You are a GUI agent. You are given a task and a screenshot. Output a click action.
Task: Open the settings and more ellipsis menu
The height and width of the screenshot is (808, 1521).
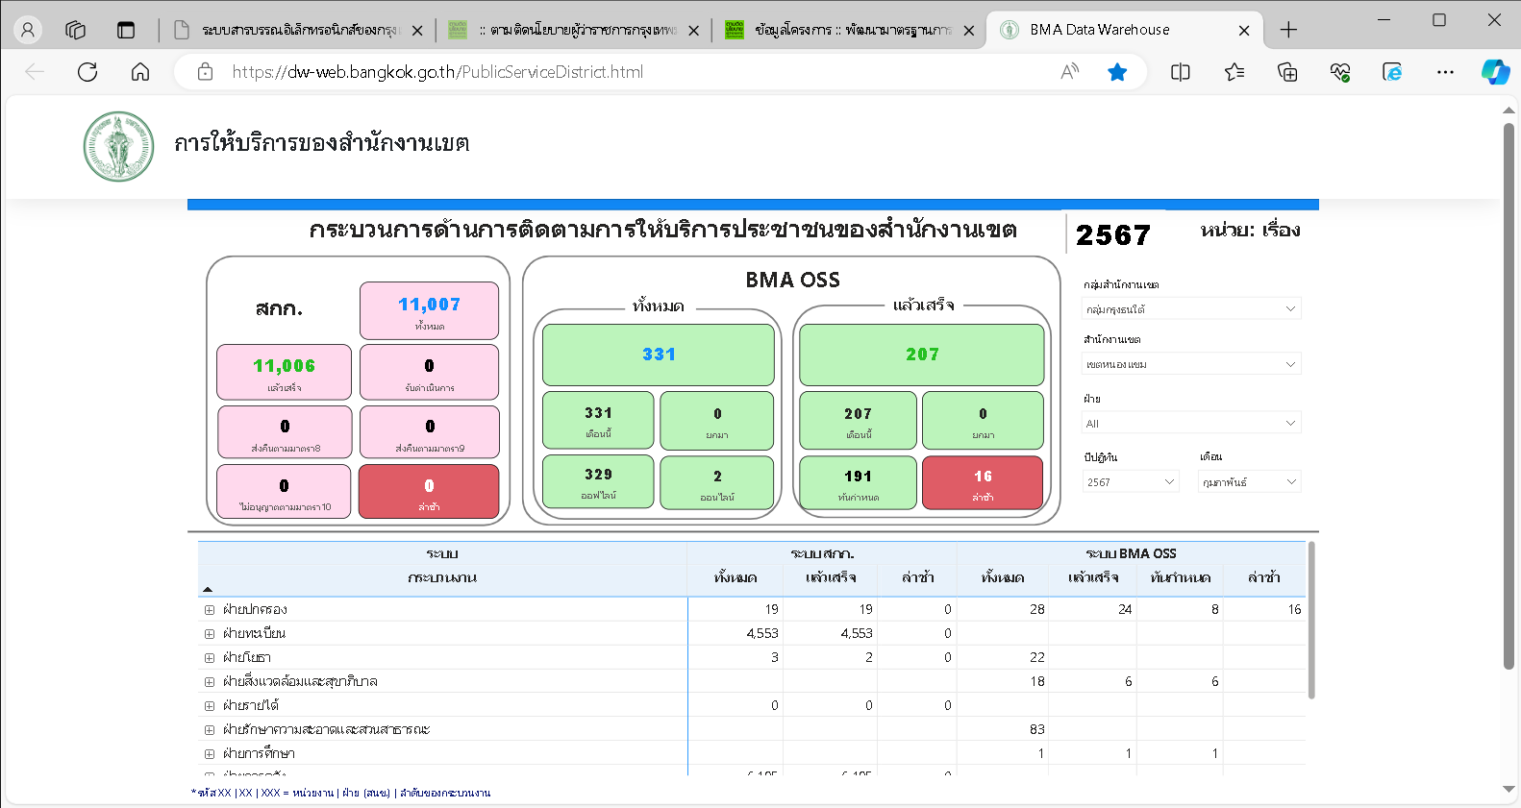(1445, 72)
